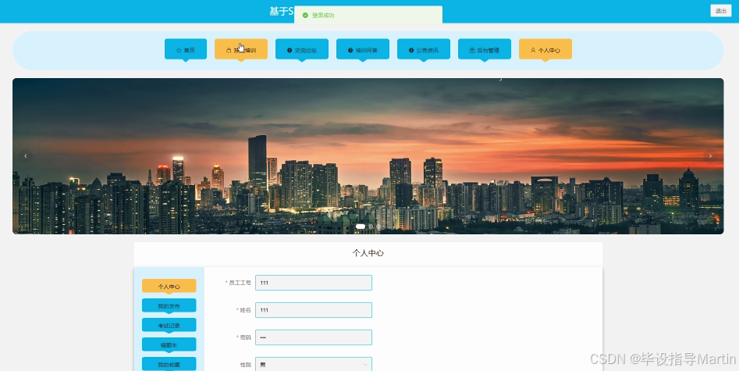Click the 登录成功 success toast message

click(x=368, y=15)
